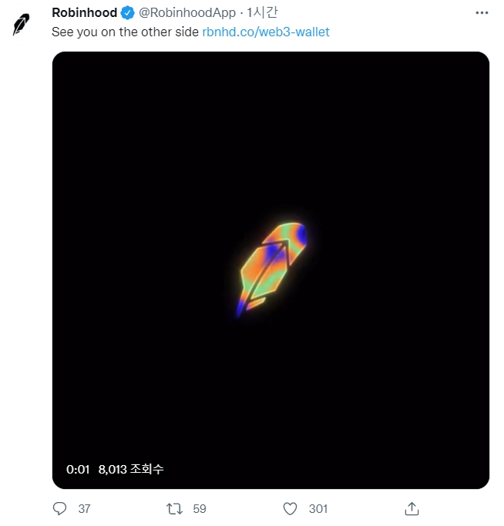504x526 pixels.
Task: Click the Robinhood feather profile avatar
Action: point(21,24)
